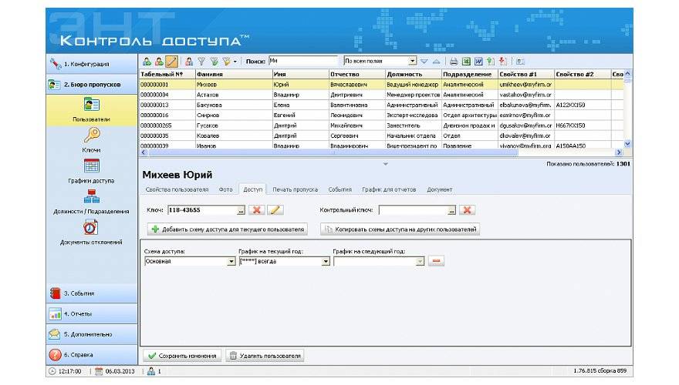Switch to the Печать пропуска tab
This screenshot has height=385, width=679.
click(x=295, y=189)
